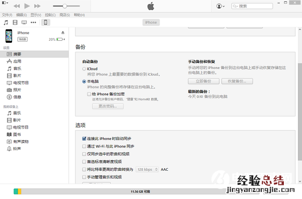Uncheck 连接此 iPhone 时自动同步

click(x=84, y=139)
